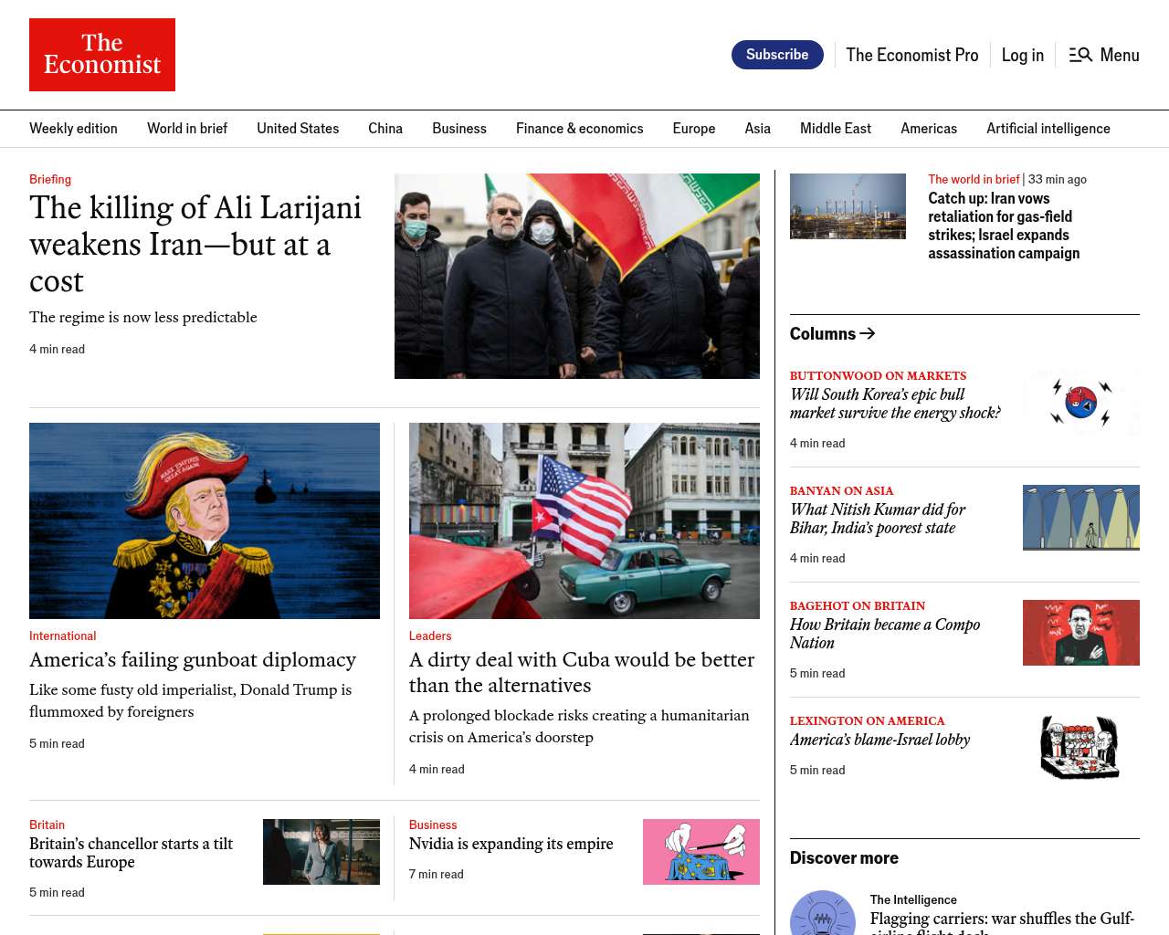This screenshot has height=935, width=1169.
Task: Open the Britain chancellor photo thumbnail
Action: click(x=321, y=852)
